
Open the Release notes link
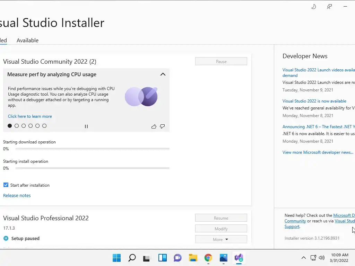point(17,195)
